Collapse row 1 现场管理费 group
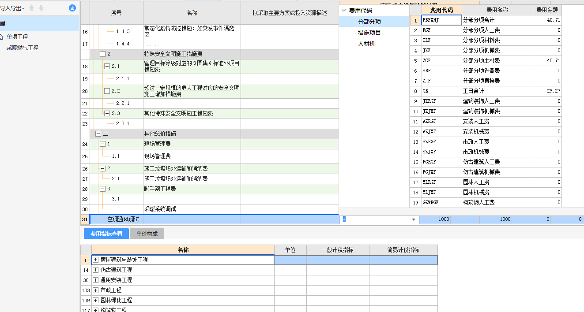The height and width of the screenshot is (312, 584). pos(103,144)
